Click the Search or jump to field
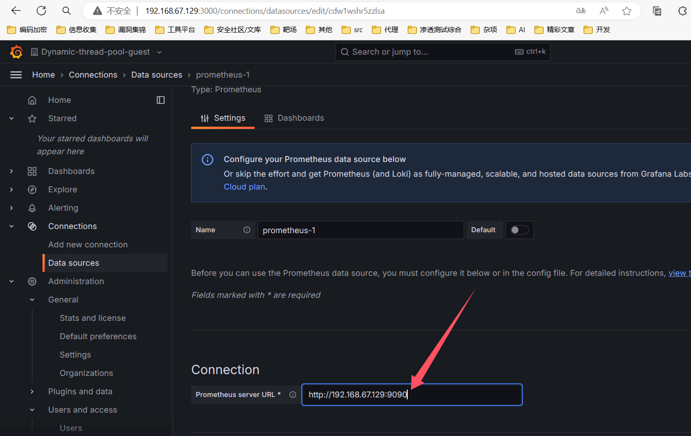691x436 pixels. coord(443,52)
